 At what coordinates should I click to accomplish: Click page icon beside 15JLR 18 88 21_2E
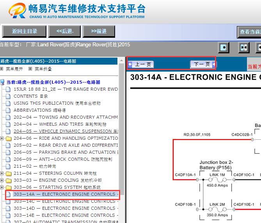click(8, 90)
